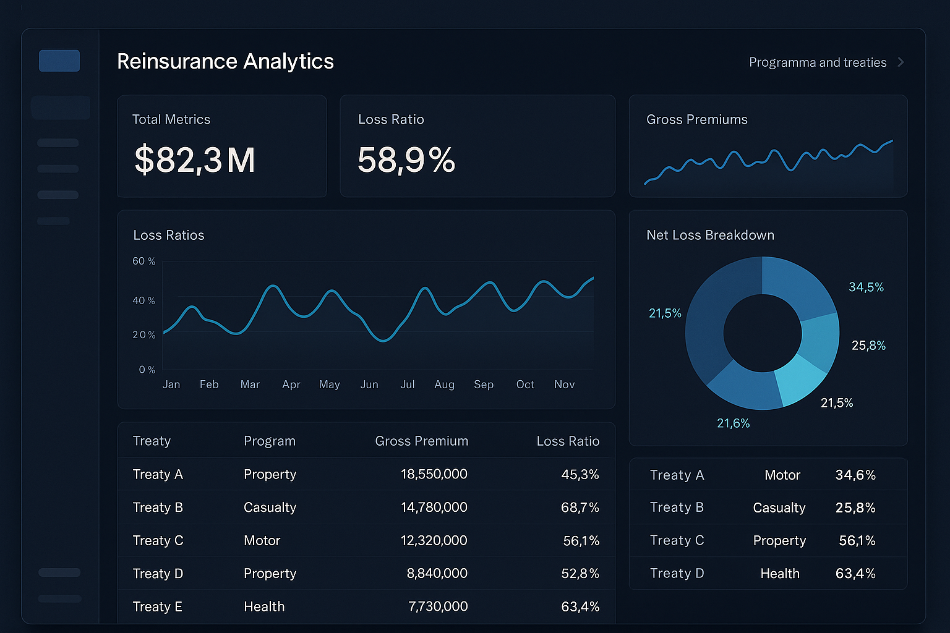Click Motor in the 12,320,000 row
Image resolution: width=950 pixels, height=633 pixels.
262,540
